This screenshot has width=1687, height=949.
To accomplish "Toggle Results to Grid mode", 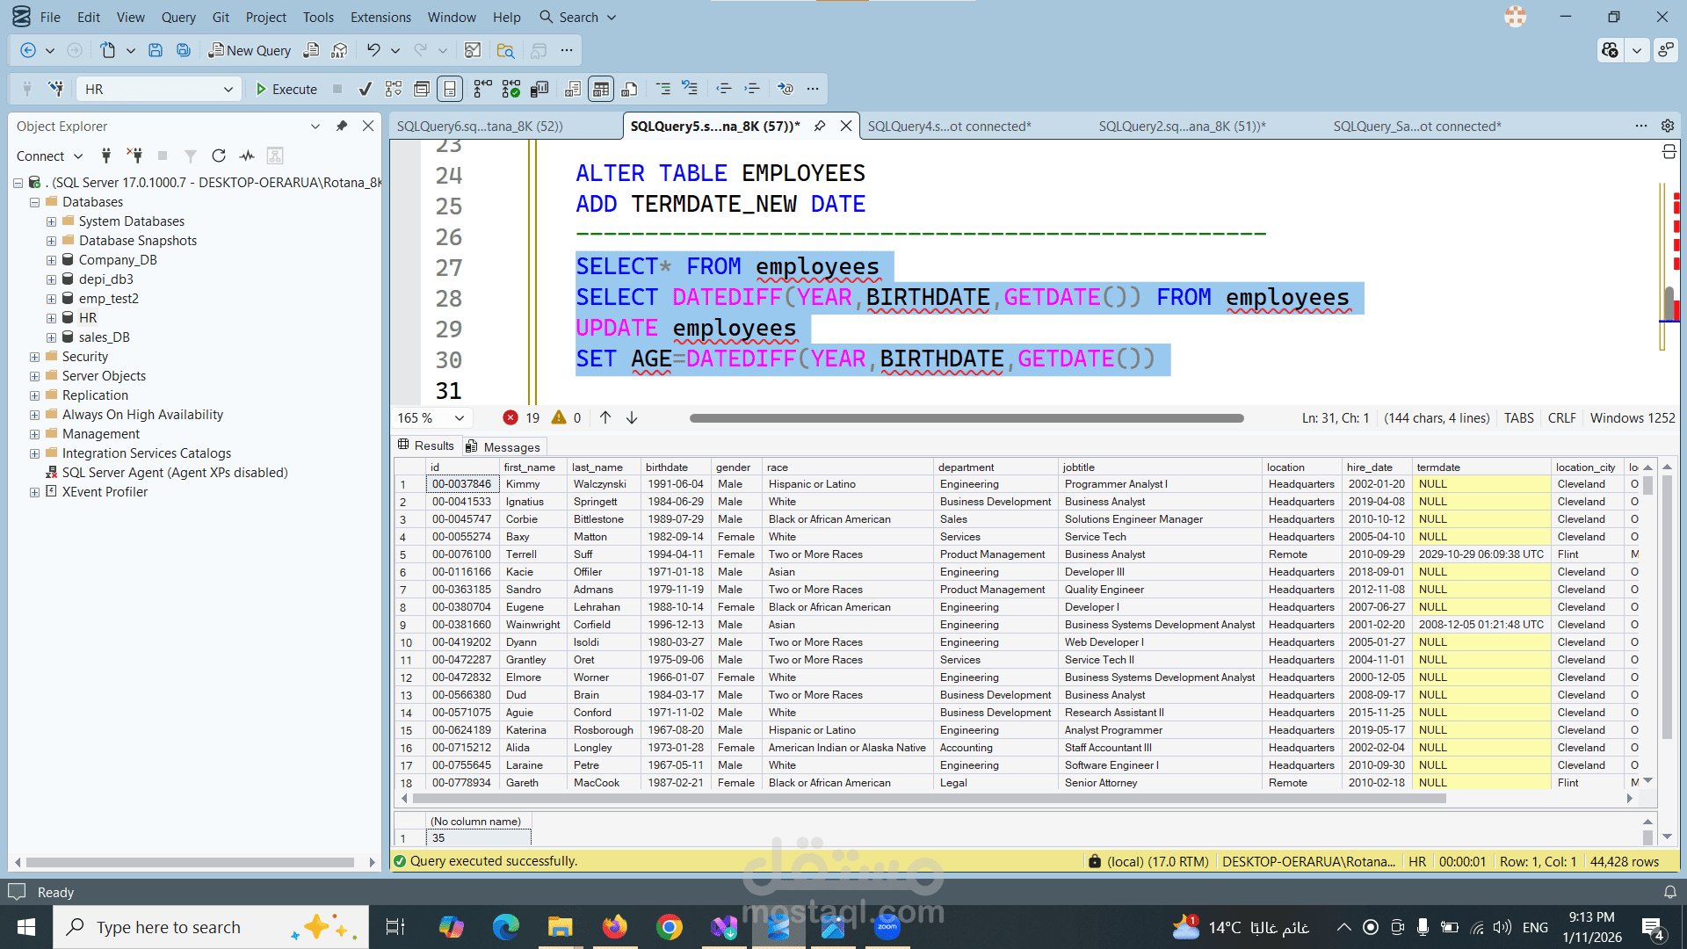I will pyautogui.click(x=601, y=89).
